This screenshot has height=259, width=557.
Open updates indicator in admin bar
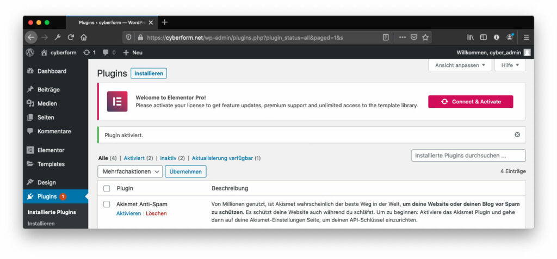click(90, 53)
